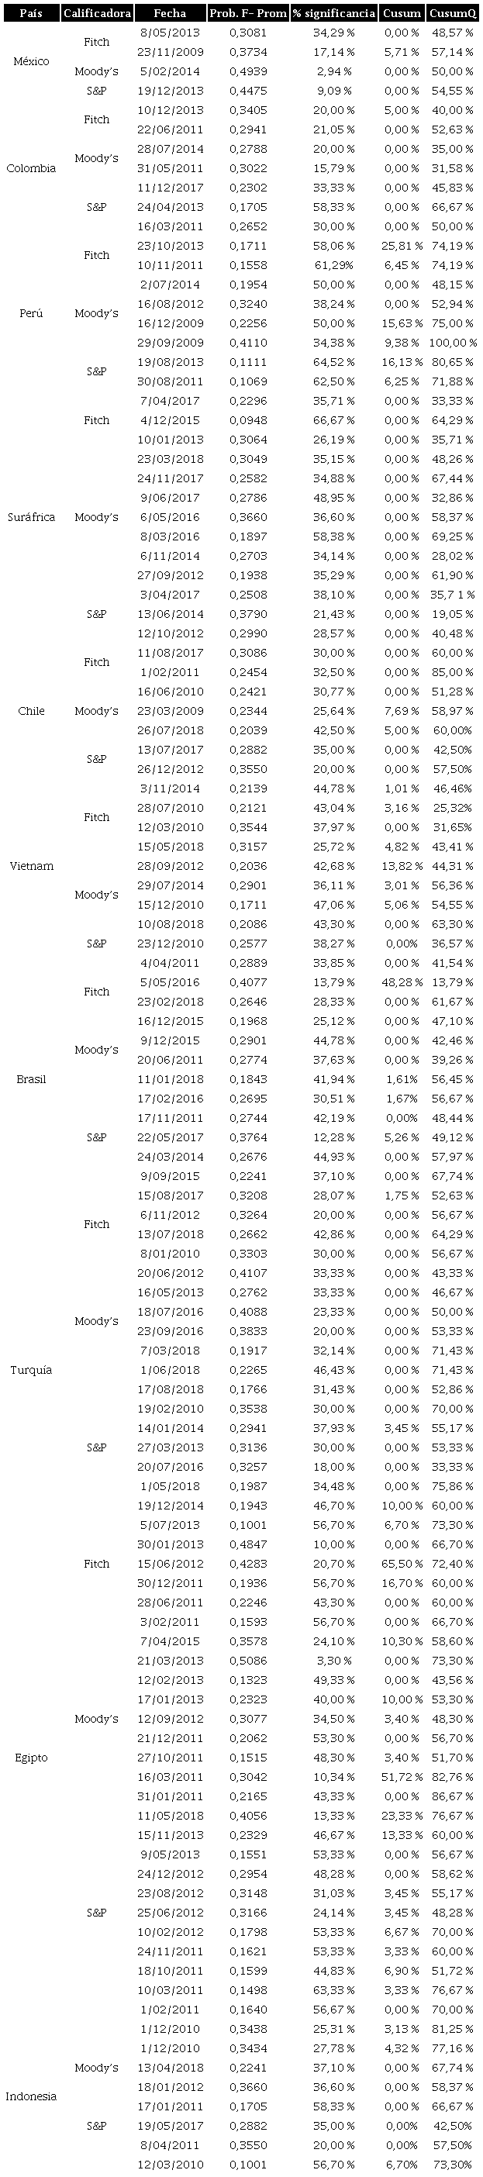Click the País column header
This screenshot has width=483, height=2177.
point(31,13)
